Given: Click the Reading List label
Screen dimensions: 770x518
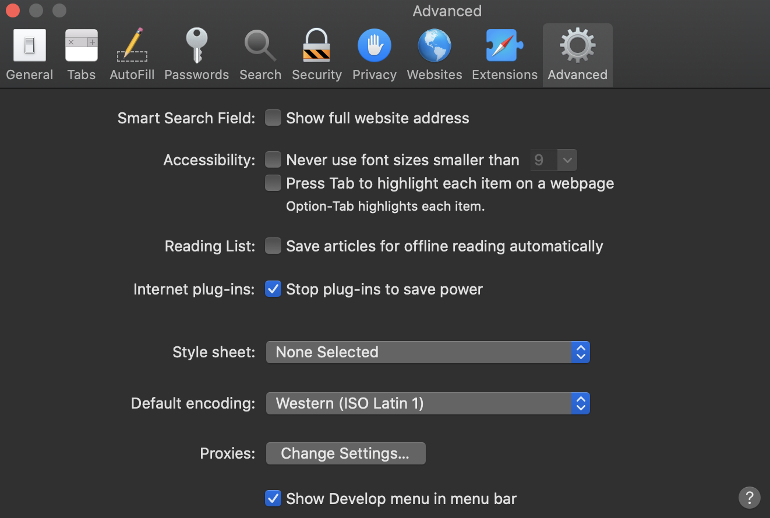Looking at the screenshot, I should 210,246.
